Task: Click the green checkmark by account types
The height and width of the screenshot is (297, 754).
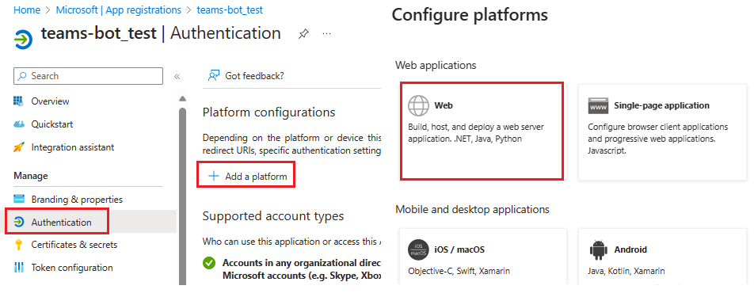Action: point(209,263)
